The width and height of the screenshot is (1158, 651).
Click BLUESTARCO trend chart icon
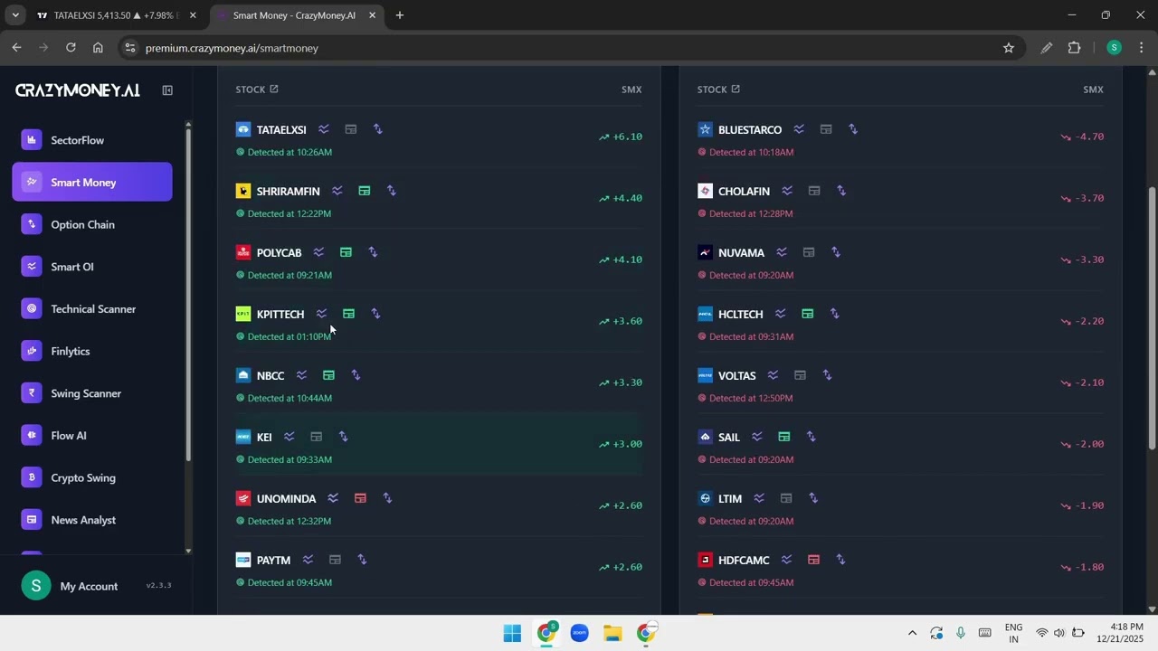click(799, 129)
